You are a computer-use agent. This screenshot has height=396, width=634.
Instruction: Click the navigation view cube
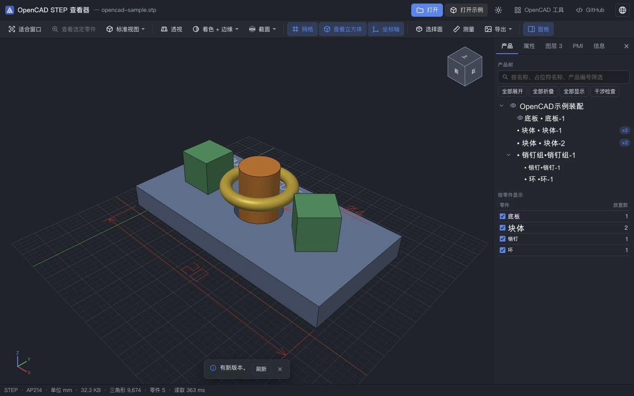point(465,66)
